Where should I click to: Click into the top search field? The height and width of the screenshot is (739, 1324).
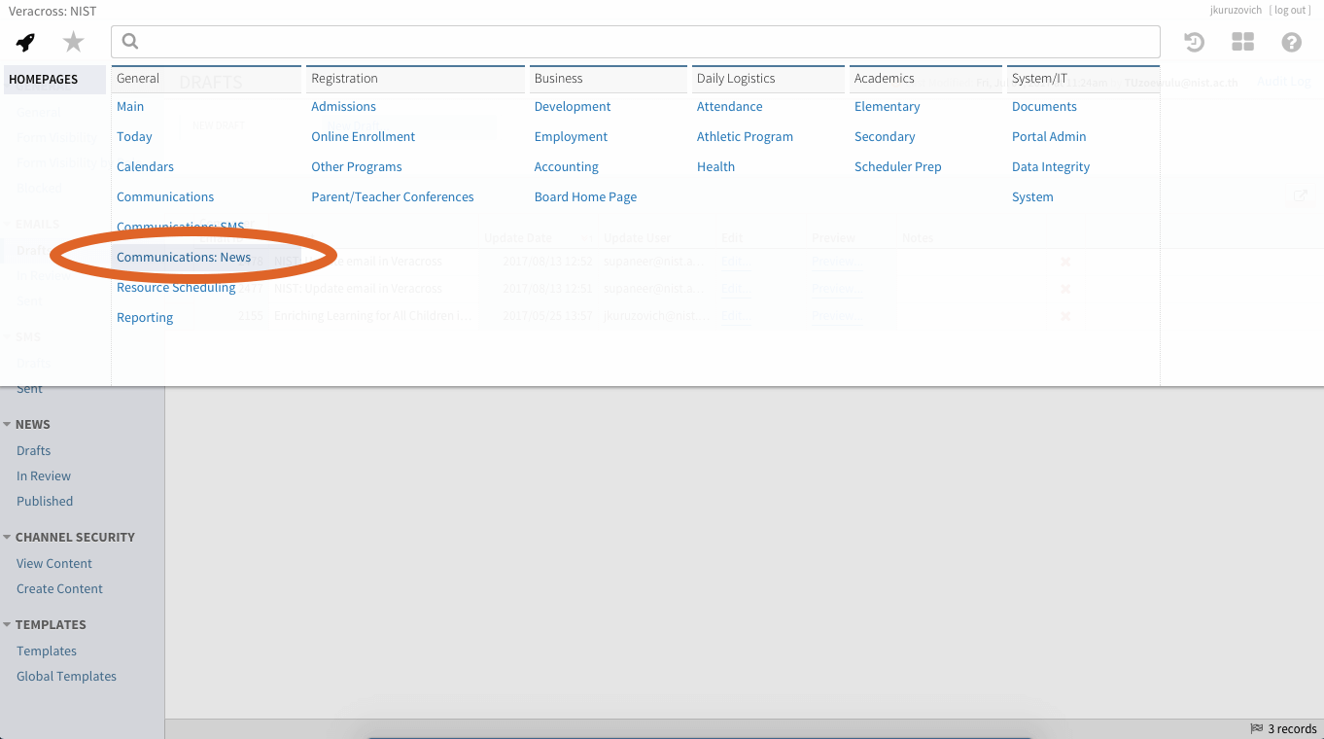pyautogui.click(x=642, y=42)
